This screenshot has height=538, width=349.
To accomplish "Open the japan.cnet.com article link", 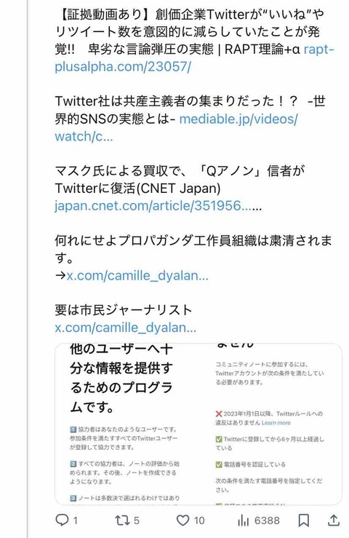I will [158, 206].
